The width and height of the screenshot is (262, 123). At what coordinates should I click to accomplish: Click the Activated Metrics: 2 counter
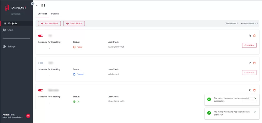click(x=249, y=24)
